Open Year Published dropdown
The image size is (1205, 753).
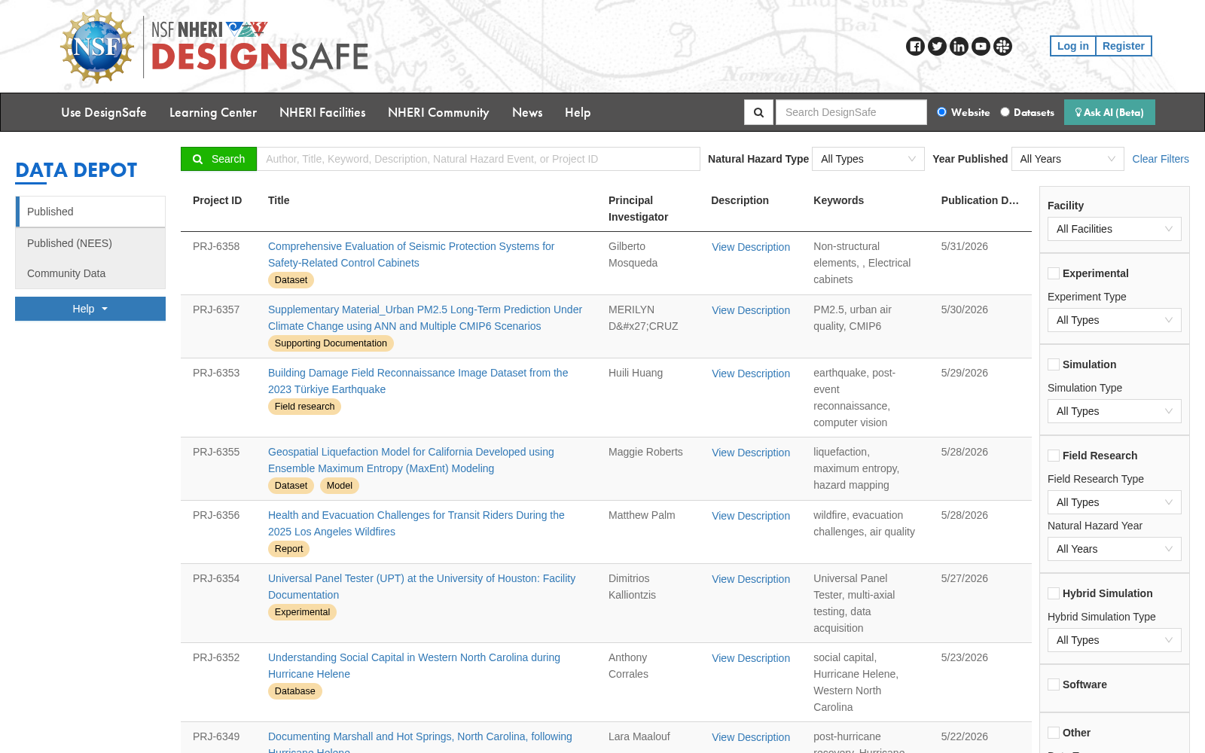[1067, 159]
